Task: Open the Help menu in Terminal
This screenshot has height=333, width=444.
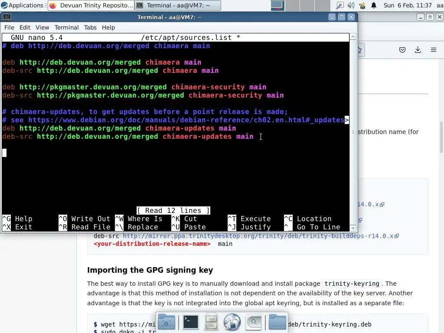Action: coord(108,27)
